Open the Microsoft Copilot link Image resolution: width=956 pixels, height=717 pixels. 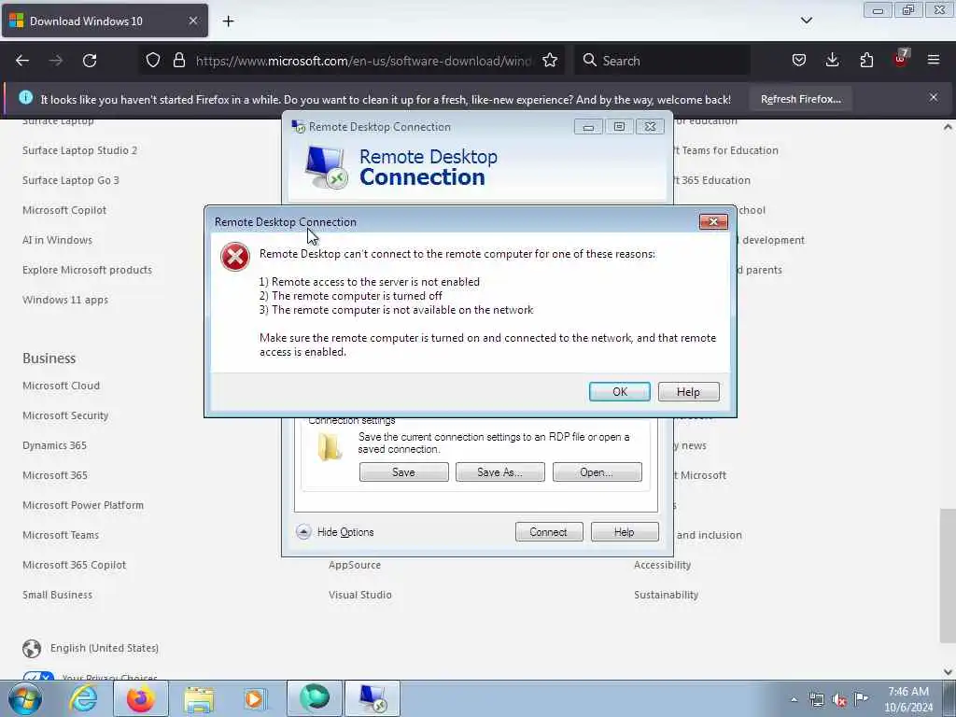pyautogui.click(x=64, y=210)
